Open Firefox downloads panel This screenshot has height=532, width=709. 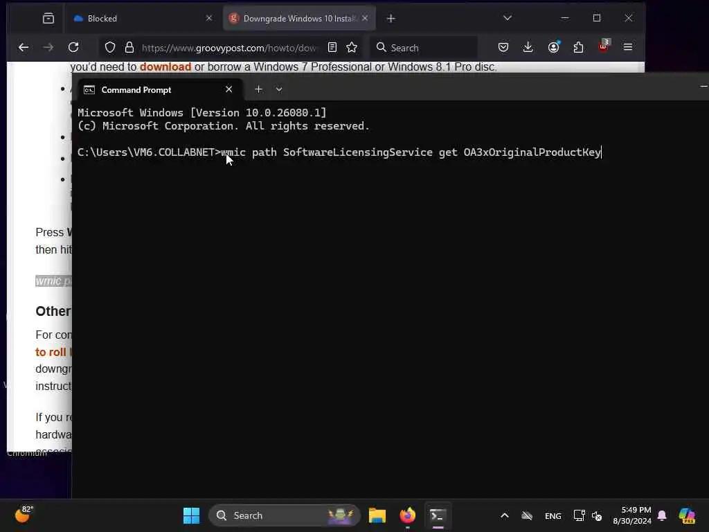(x=528, y=48)
